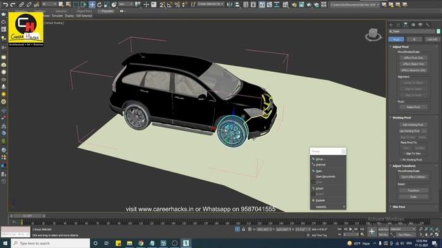Click Affect Object Only button

(413, 64)
